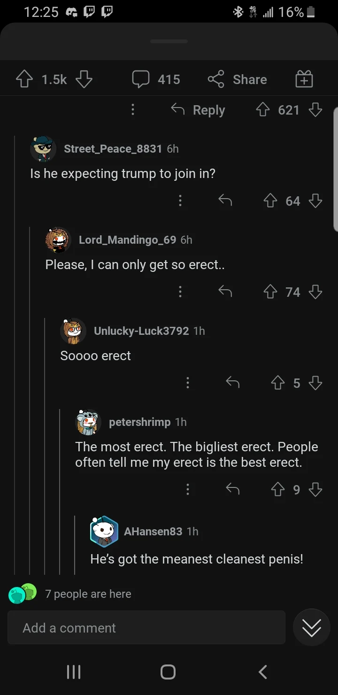Upvote Lord_Mandingo_69's comment showing 74
Viewport: 338px width, 695px height.
click(270, 292)
